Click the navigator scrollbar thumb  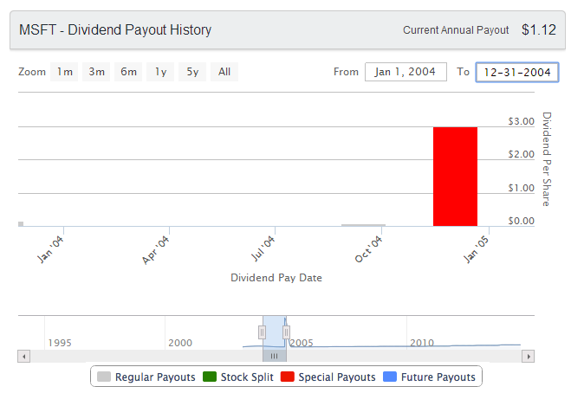[274, 356]
